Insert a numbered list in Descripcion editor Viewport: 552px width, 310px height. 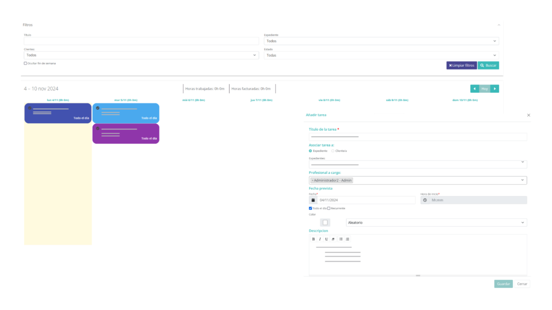pos(347,239)
